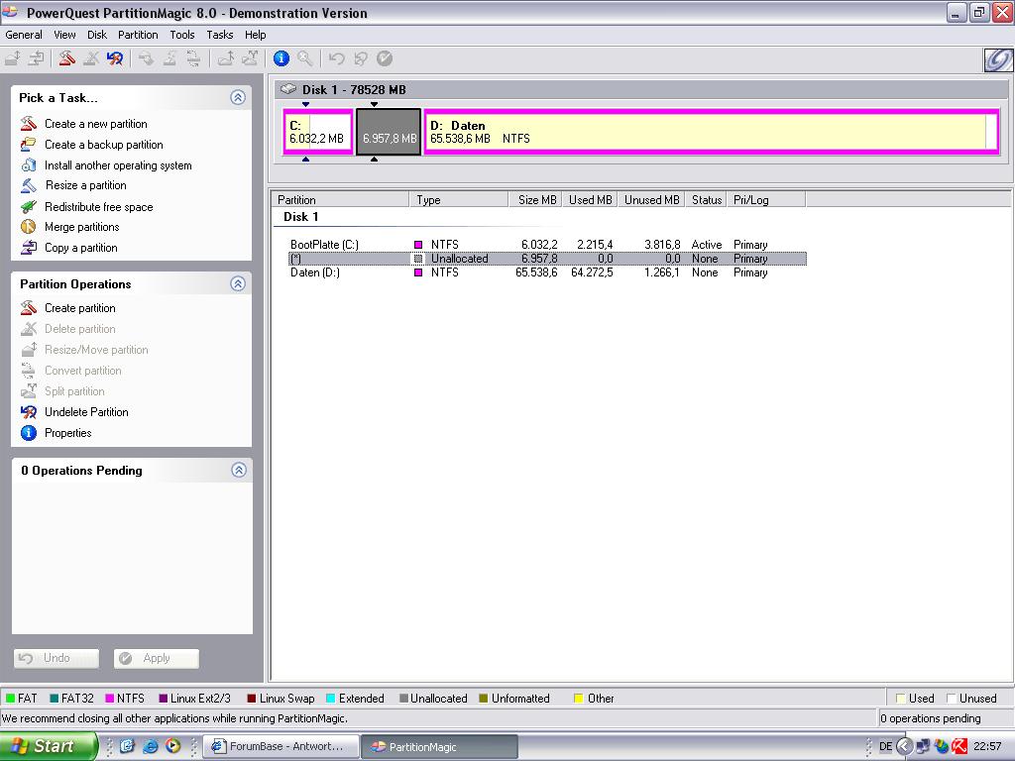The height and width of the screenshot is (761, 1015).
Task: Select the BootPlatte (C:) row
Action: 547,245
